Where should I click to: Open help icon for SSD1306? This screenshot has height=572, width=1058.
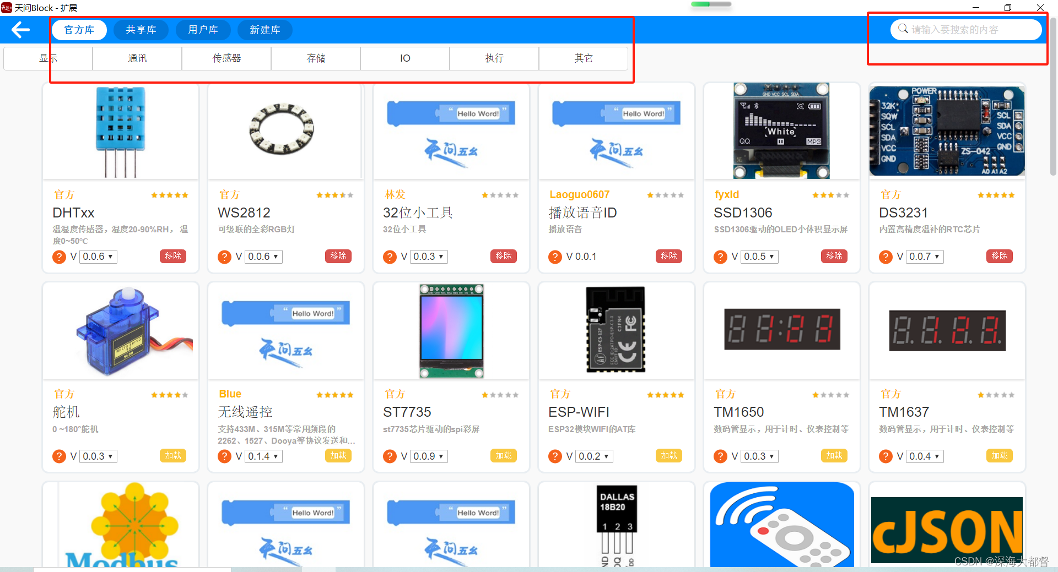[x=720, y=257]
